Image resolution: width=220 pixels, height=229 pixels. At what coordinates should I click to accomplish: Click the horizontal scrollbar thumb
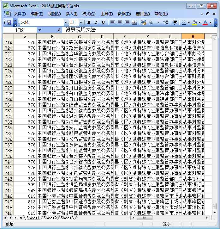144,218
